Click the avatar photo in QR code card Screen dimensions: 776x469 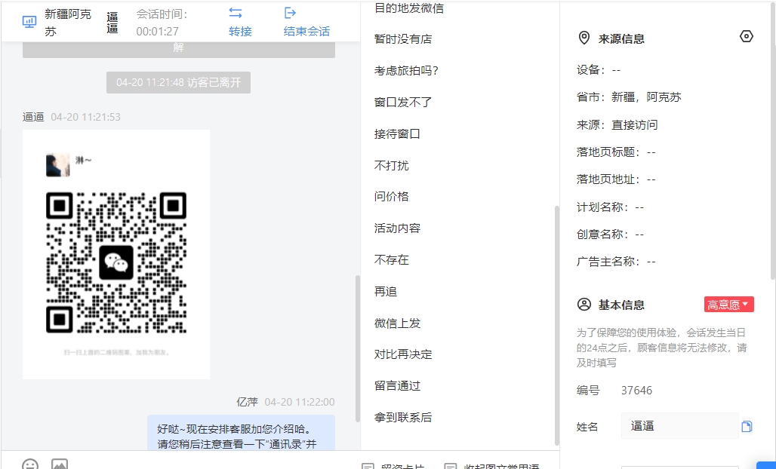point(58,165)
